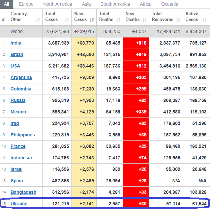
Task: Click USA's red new deaths cell
Action: pyautogui.click(x=136, y=66)
